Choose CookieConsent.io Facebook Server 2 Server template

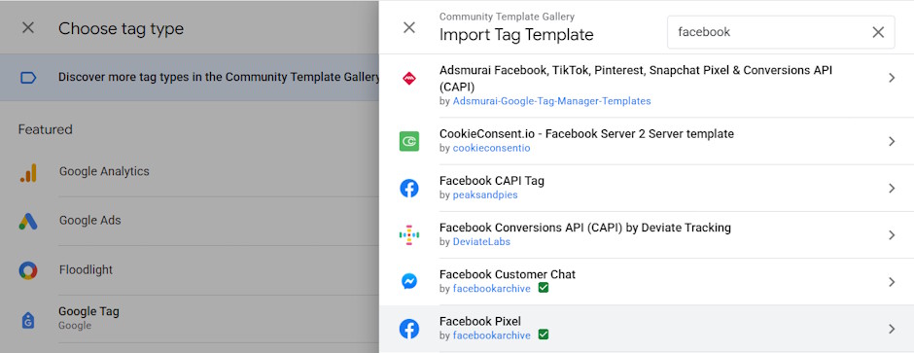point(647,141)
